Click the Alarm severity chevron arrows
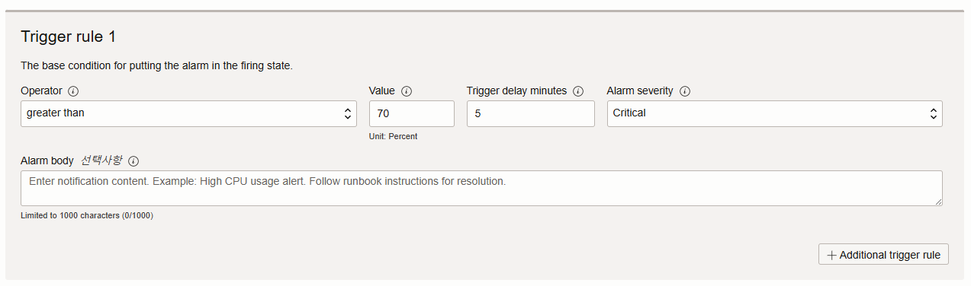Image resolution: width=971 pixels, height=286 pixels. point(933,113)
